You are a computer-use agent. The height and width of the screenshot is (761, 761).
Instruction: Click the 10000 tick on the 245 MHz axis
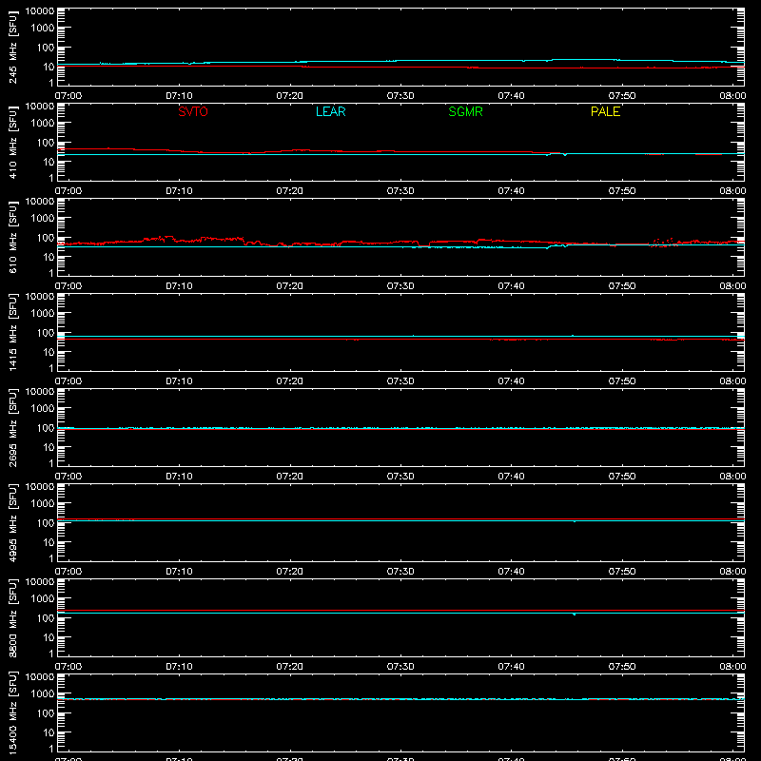(x=40, y=11)
